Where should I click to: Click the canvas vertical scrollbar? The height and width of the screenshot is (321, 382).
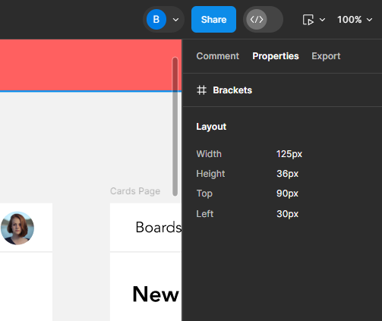pos(175,127)
